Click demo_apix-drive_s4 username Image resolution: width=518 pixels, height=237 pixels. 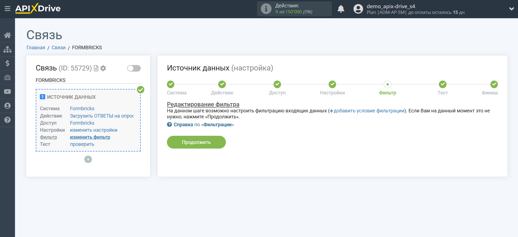[x=391, y=6]
